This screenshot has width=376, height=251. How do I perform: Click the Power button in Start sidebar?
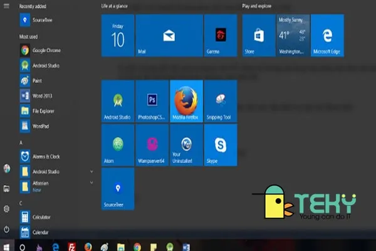pyautogui.click(x=6, y=229)
